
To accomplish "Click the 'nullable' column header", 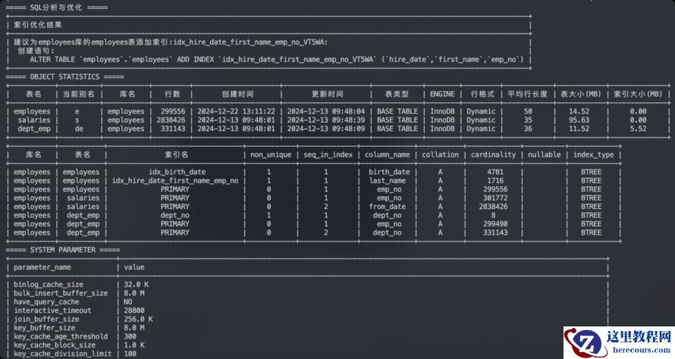I will tap(544, 155).
